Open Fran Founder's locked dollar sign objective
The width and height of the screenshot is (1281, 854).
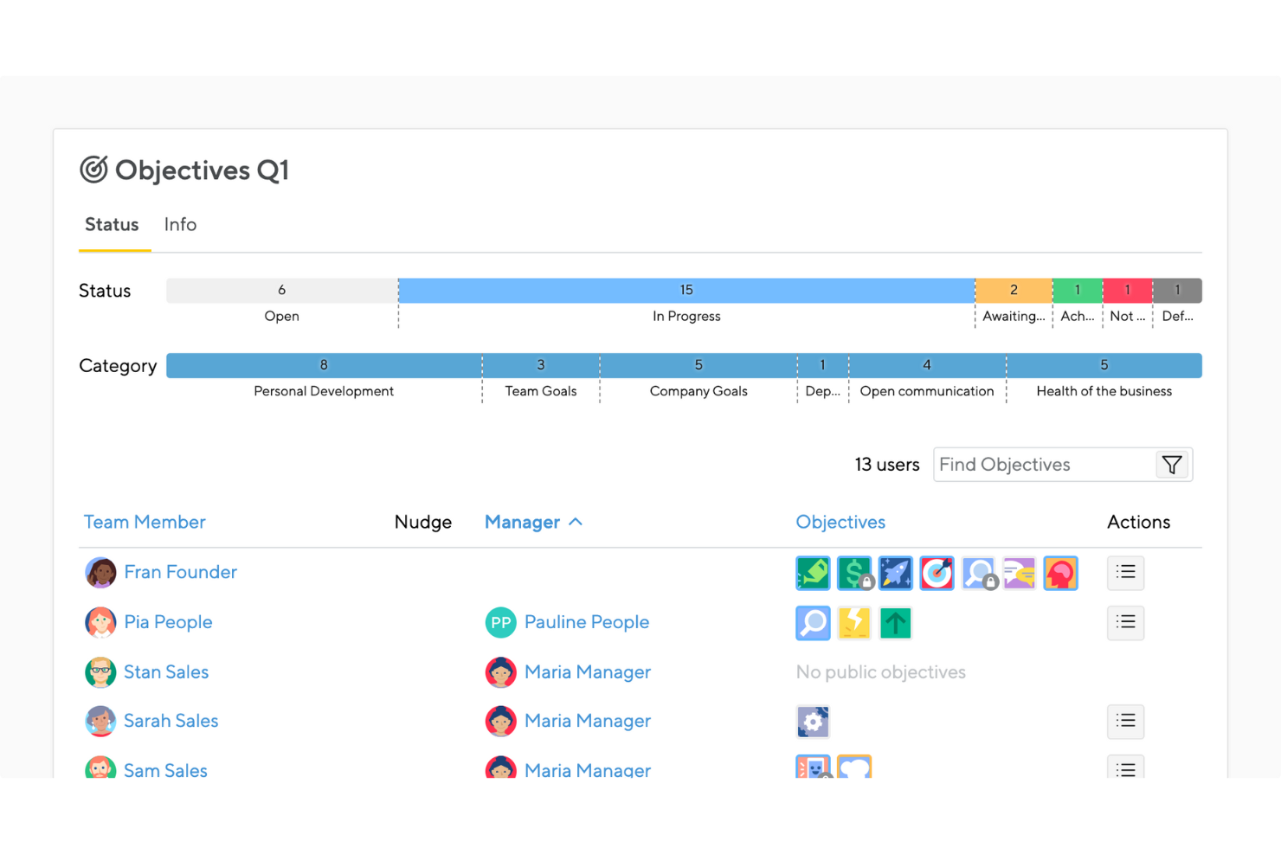[x=854, y=573]
